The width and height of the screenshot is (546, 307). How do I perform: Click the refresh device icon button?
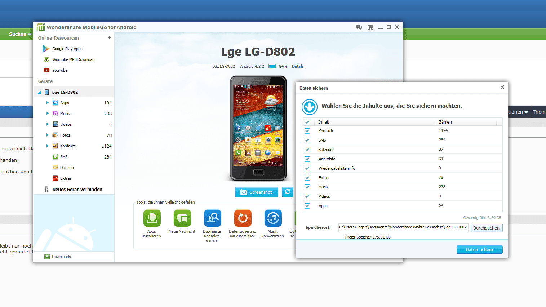[x=288, y=192]
